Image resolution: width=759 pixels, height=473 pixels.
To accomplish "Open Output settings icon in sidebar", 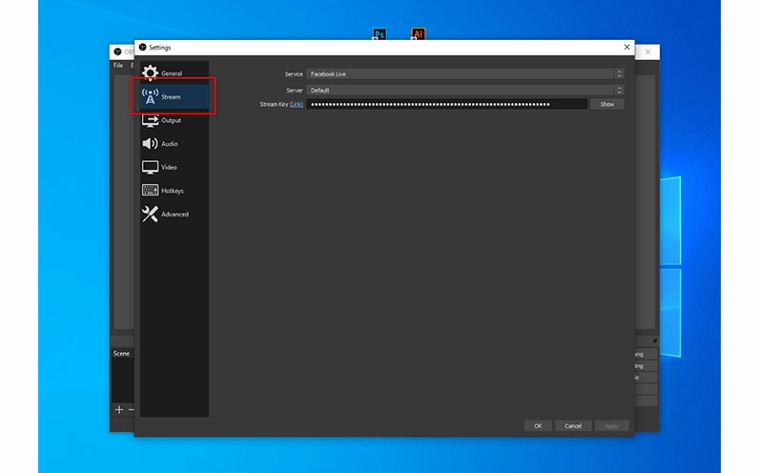I will point(150,120).
